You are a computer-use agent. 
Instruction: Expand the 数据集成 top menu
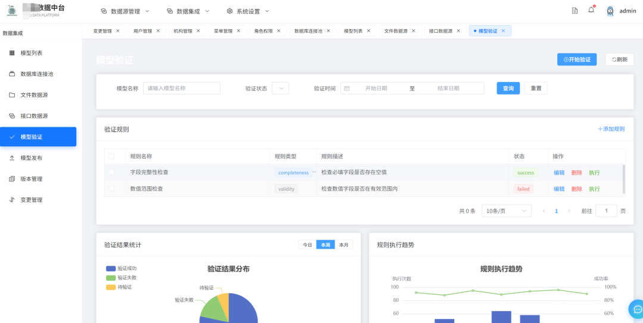tap(188, 11)
